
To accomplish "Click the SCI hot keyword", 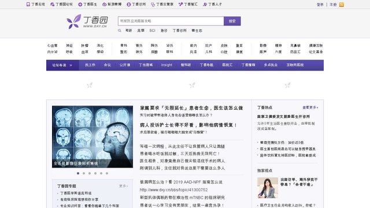I will (x=152, y=31).
